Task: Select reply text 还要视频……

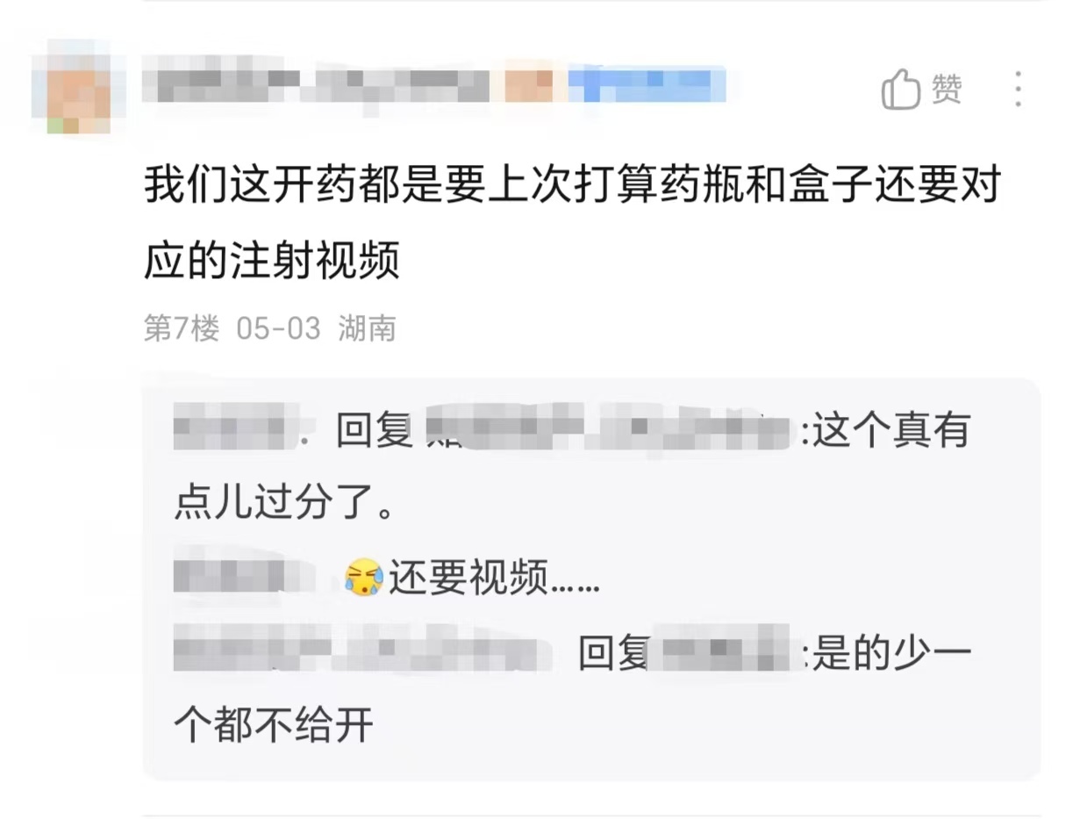Action: point(495,578)
